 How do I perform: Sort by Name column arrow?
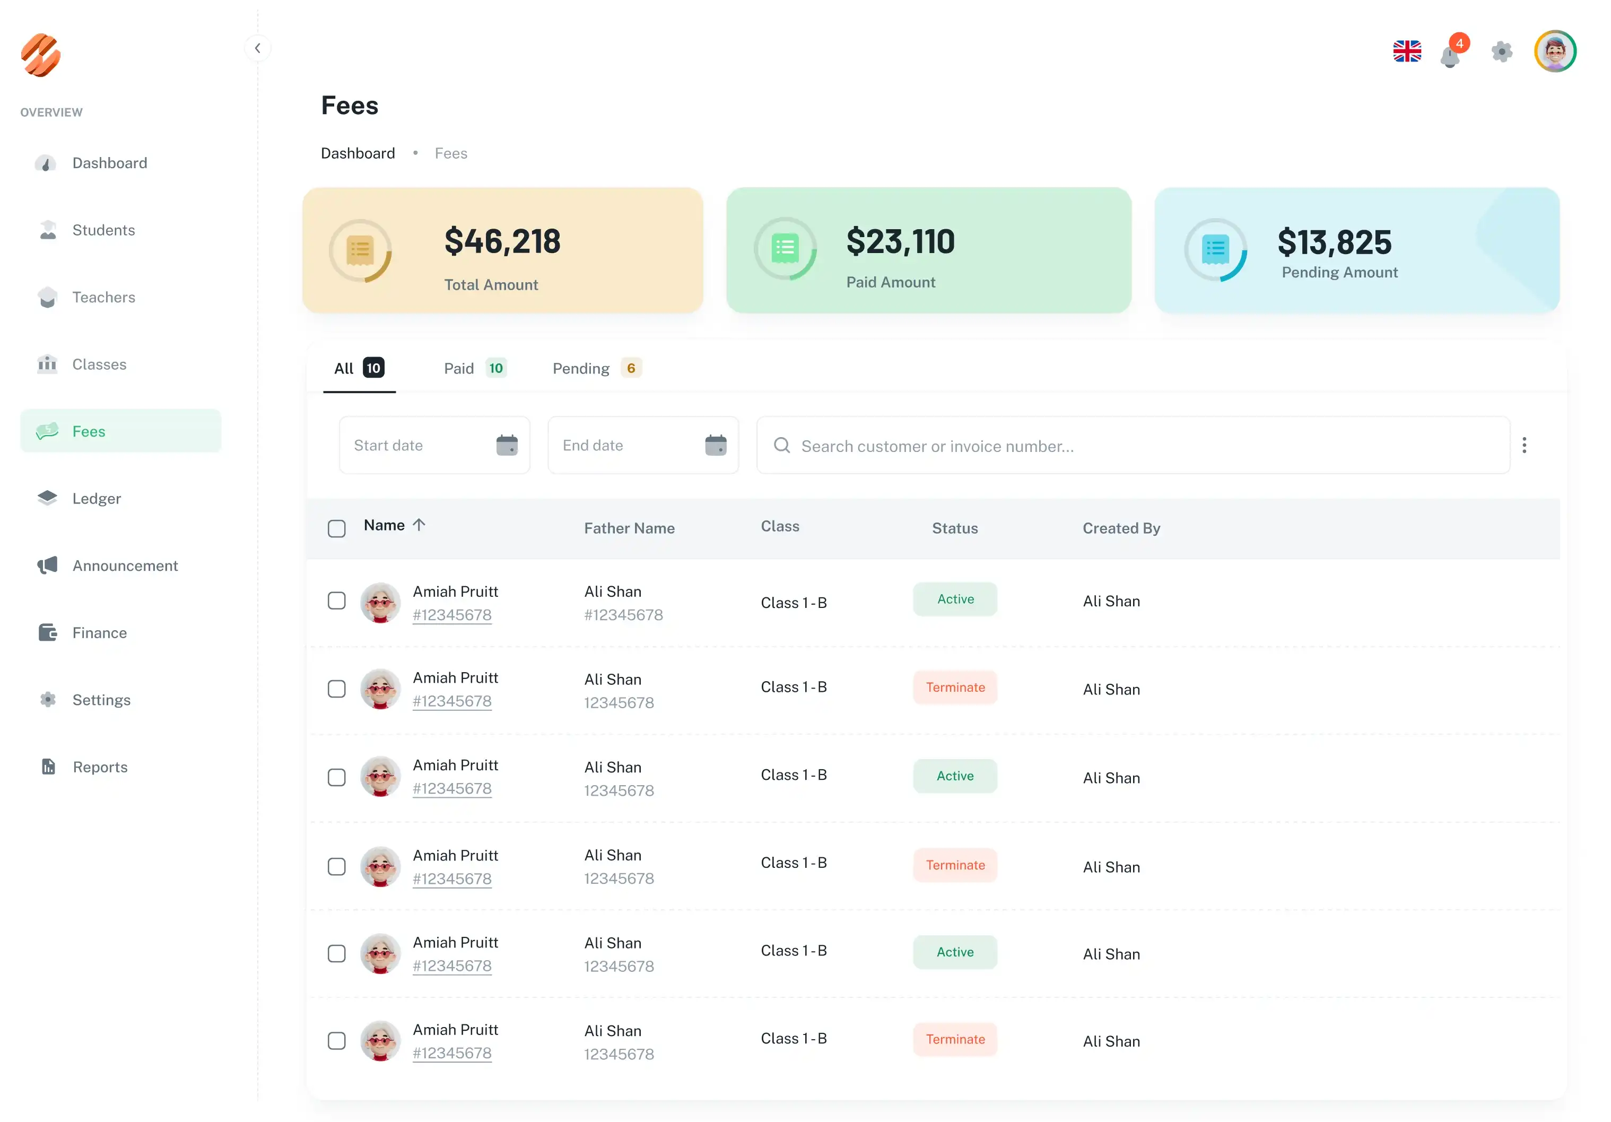click(x=419, y=525)
